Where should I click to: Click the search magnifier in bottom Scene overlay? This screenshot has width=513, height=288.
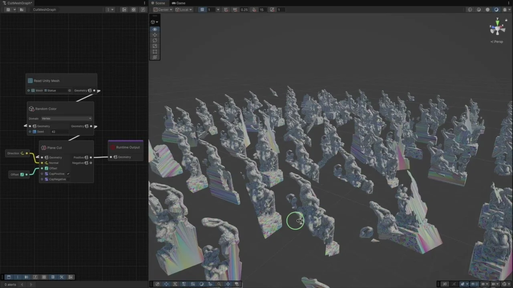[x=219, y=284]
